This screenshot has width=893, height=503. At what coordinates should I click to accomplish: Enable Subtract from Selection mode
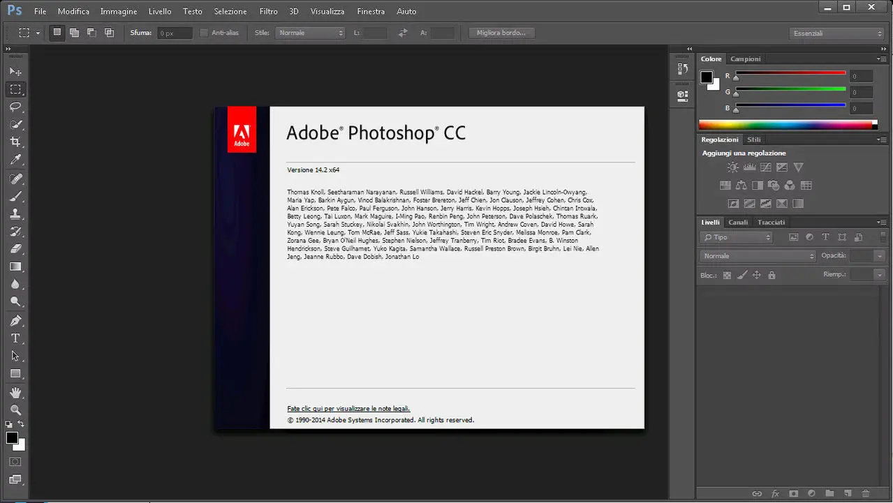click(x=91, y=32)
